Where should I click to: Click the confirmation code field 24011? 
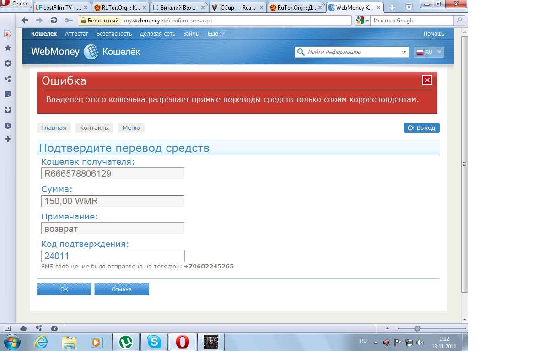point(113,256)
